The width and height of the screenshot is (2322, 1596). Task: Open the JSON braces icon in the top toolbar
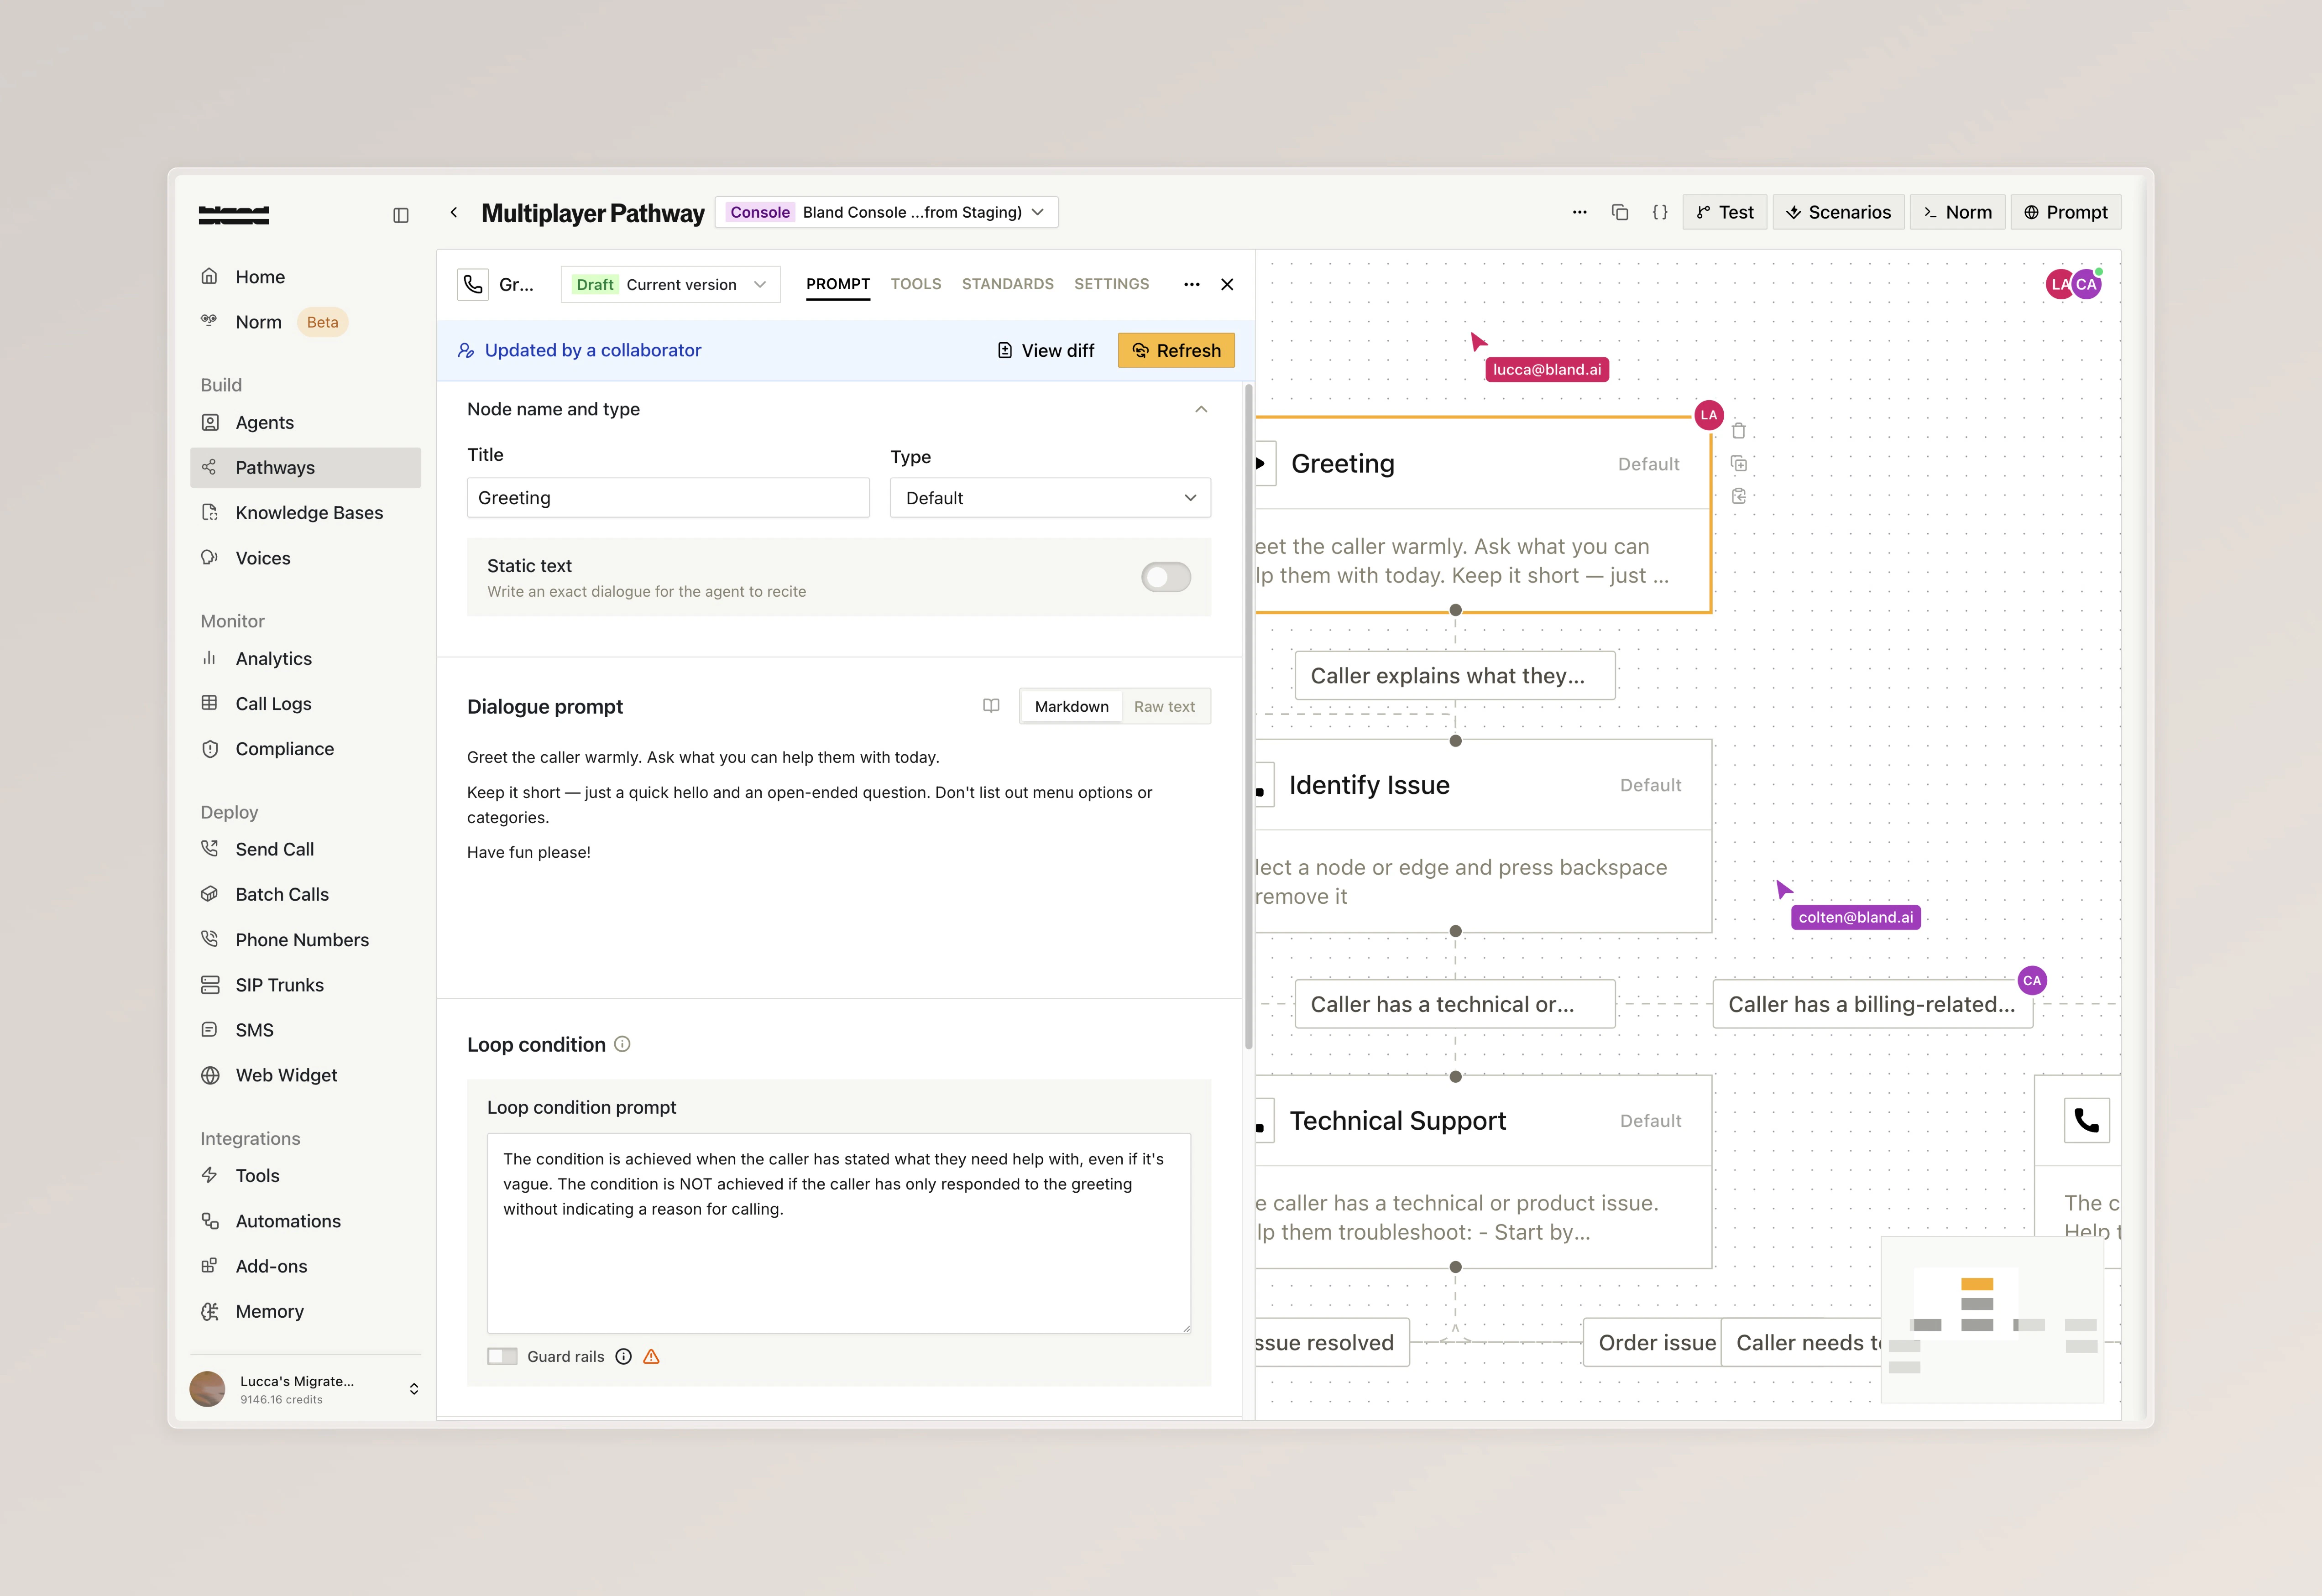coord(1660,212)
